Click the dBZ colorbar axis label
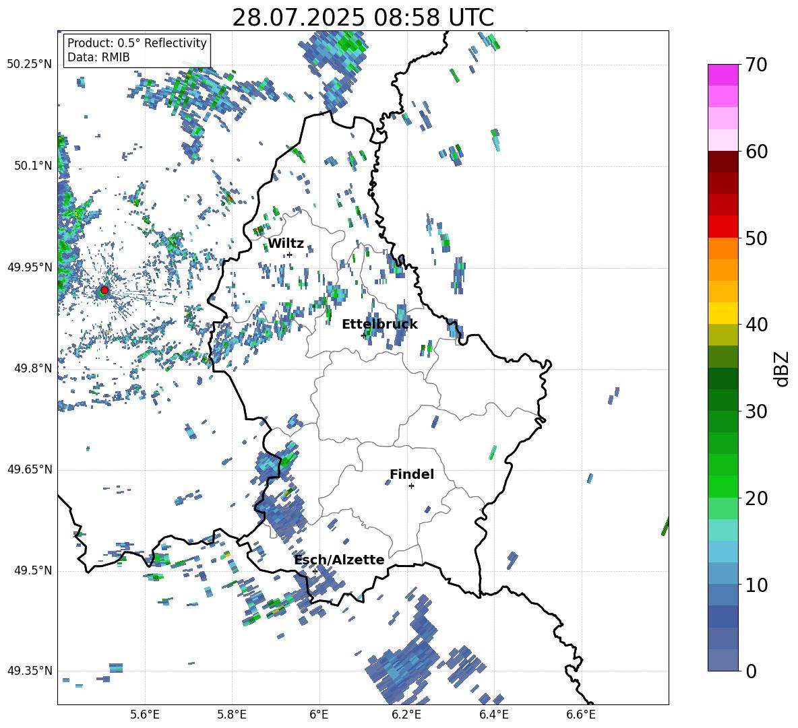 (x=782, y=368)
